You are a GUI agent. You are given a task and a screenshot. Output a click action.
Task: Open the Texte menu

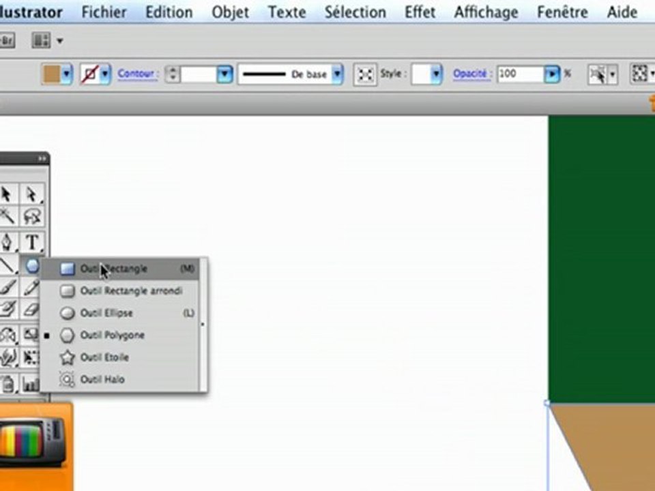click(x=287, y=12)
